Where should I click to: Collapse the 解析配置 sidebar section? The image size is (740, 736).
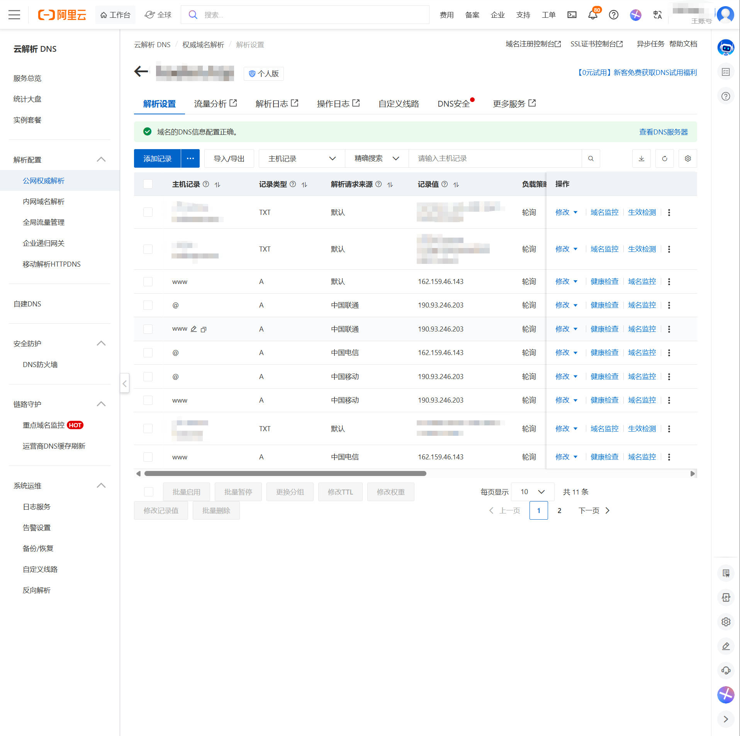(101, 160)
